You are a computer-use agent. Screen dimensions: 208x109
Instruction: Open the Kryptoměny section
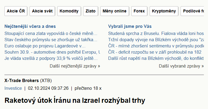tap(164, 11)
